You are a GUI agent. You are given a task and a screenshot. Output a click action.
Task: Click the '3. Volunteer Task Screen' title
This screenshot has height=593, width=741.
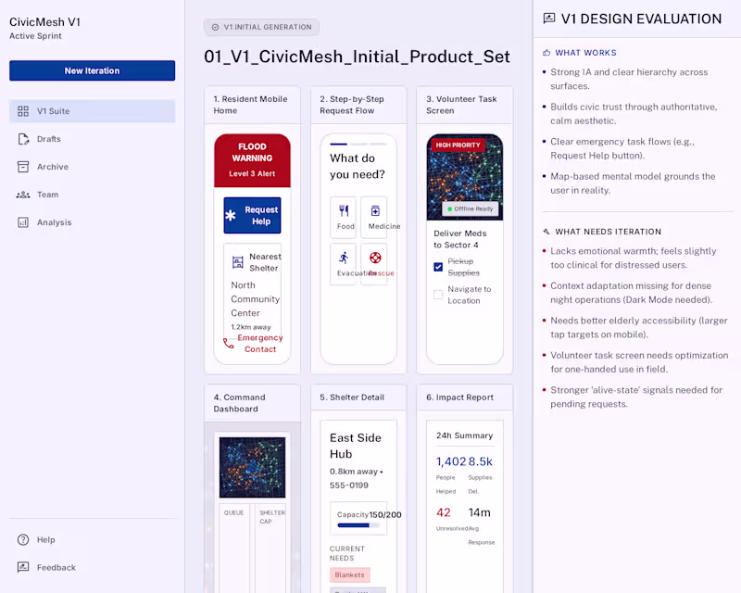point(461,105)
